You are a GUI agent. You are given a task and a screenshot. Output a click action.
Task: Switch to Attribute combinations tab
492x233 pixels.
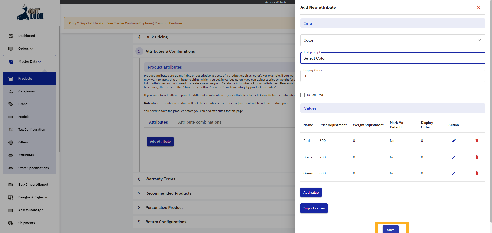pos(200,122)
